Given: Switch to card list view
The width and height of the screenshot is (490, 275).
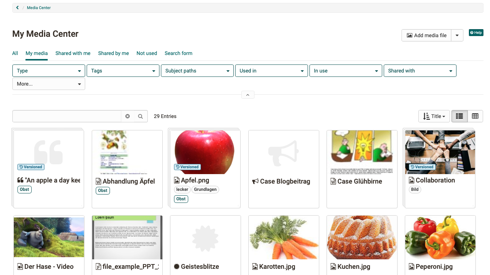Looking at the screenshot, I should (459, 116).
